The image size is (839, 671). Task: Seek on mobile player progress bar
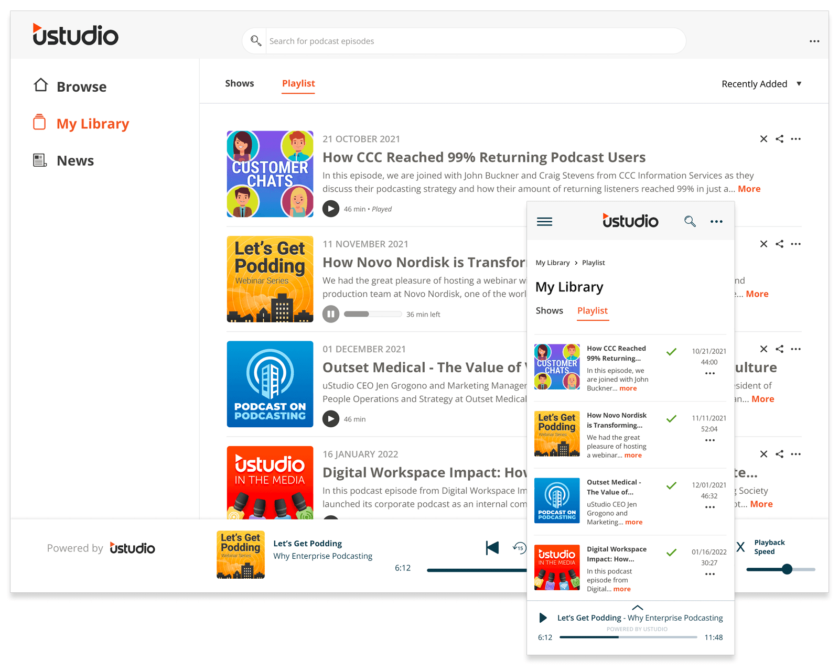pyautogui.click(x=628, y=637)
